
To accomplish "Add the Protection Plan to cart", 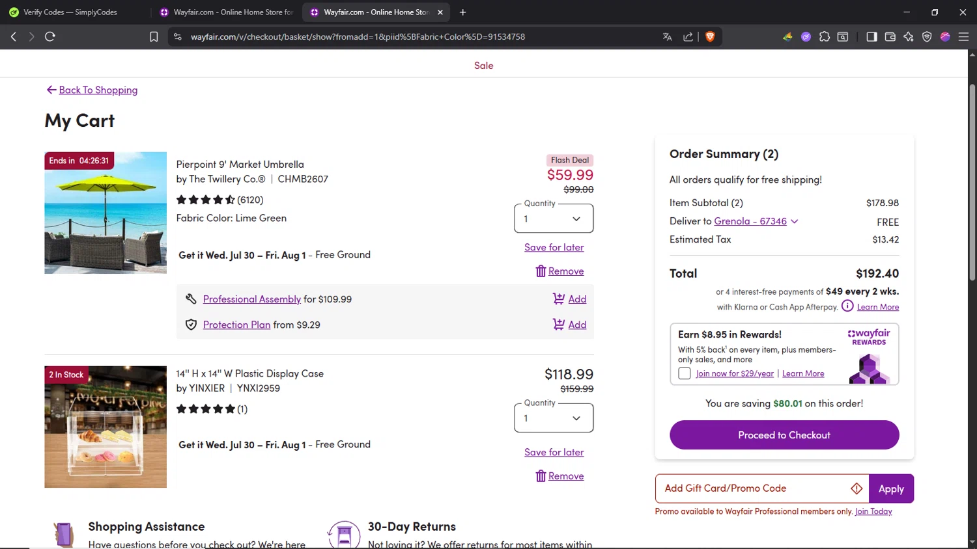I will [570, 325].
